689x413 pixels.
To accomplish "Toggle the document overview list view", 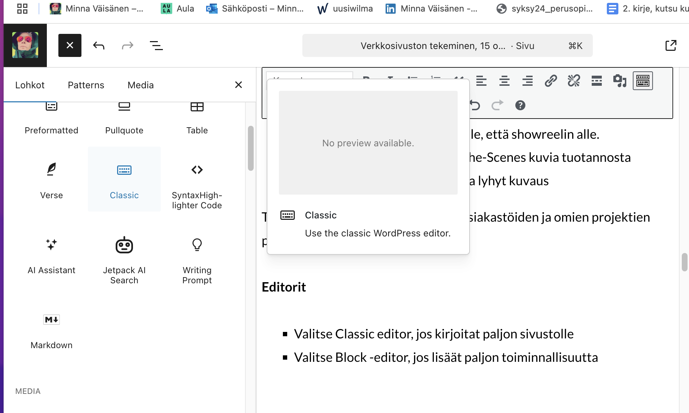I will [156, 45].
